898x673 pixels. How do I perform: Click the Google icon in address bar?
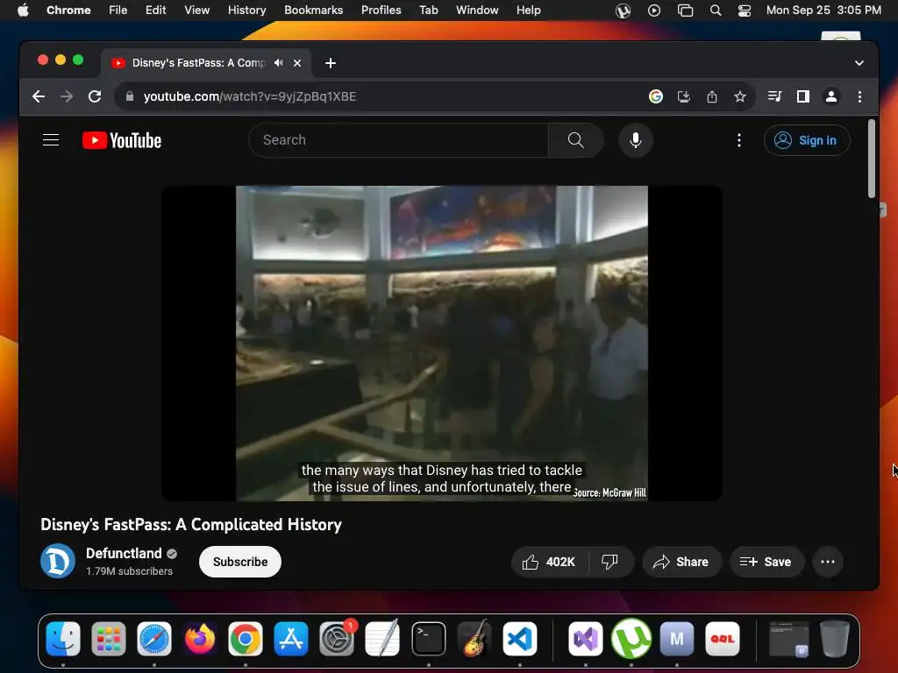click(x=656, y=96)
